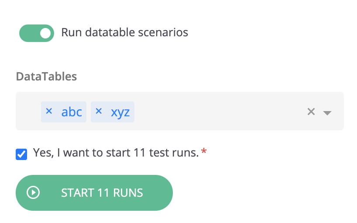Turn off Run datatable scenarios toggle
Viewport: 357px width, 223px height.
(37, 33)
